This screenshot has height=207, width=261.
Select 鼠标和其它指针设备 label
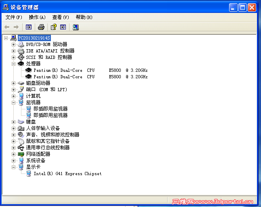coord(48,141)
